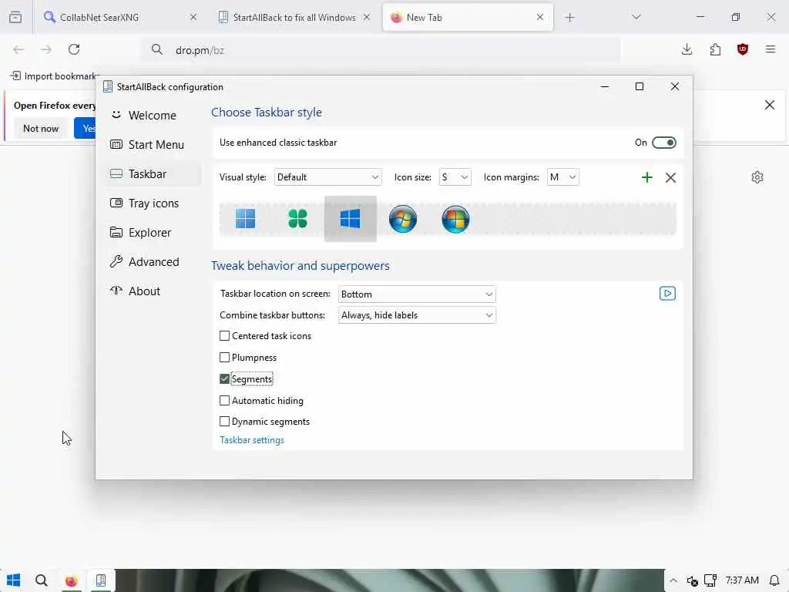The height and width of the screenshot is (592, 789).
Task: Reload the current Firefox page
Action: 74,49
